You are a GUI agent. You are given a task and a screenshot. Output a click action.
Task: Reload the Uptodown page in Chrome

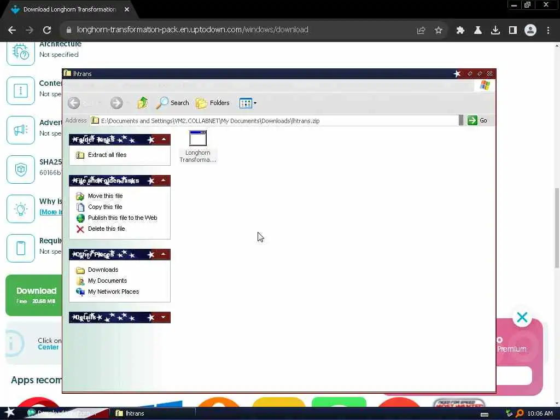[x=47, y=30]
